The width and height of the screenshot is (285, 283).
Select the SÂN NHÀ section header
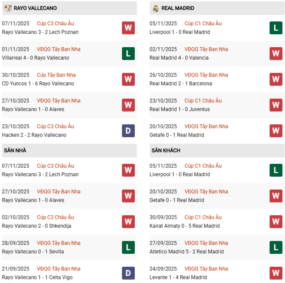tap(15, 151)
